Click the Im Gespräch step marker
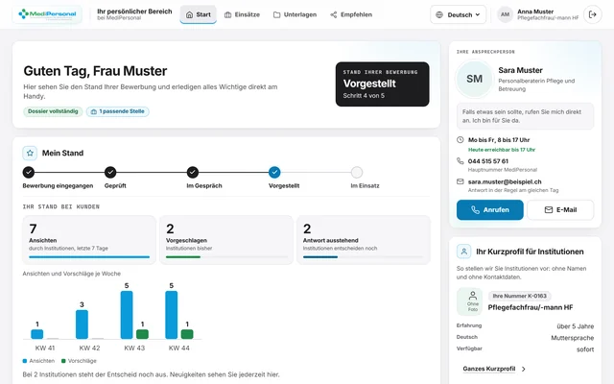This screenshot has width=614, height=384. 192,172
